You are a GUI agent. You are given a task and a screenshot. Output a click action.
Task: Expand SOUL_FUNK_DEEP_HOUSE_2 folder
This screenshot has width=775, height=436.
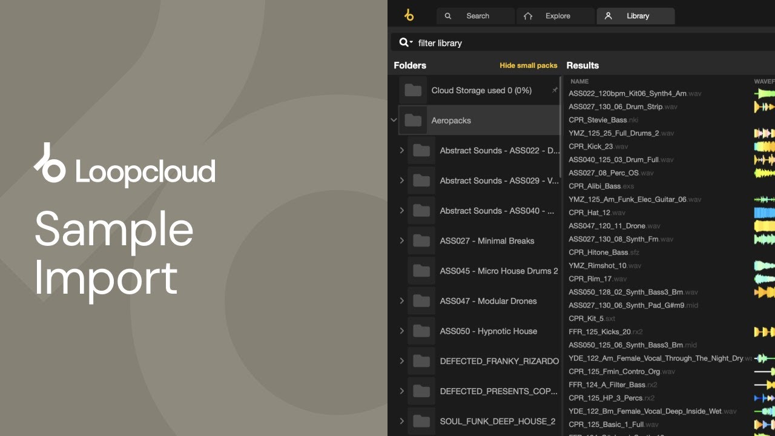click(402, 421)
